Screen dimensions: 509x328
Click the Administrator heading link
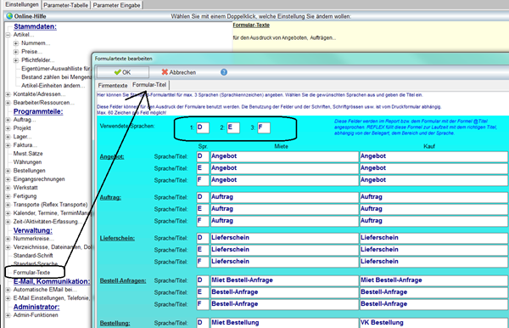(36, 307)
